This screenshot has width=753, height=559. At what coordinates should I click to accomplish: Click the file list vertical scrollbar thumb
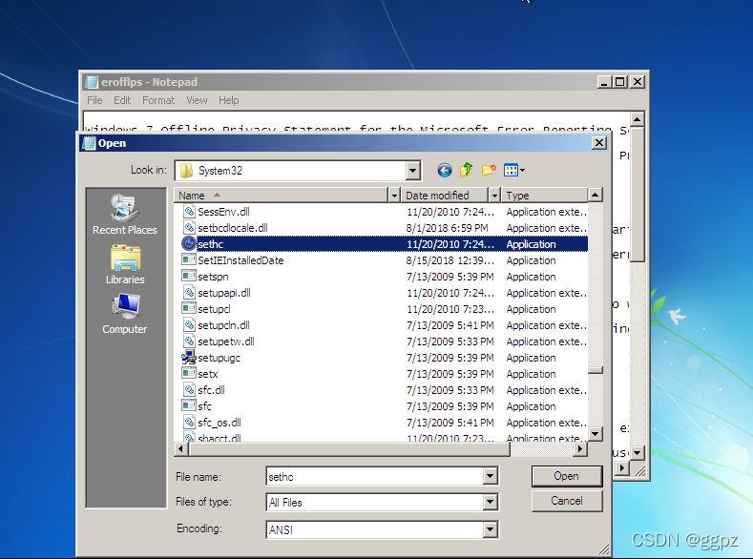(596, 370)
